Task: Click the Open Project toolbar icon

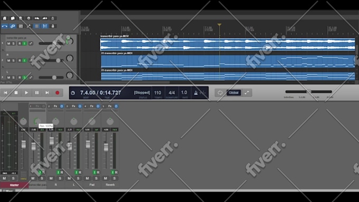Action: pyautogui.click(x=13, y=18)
